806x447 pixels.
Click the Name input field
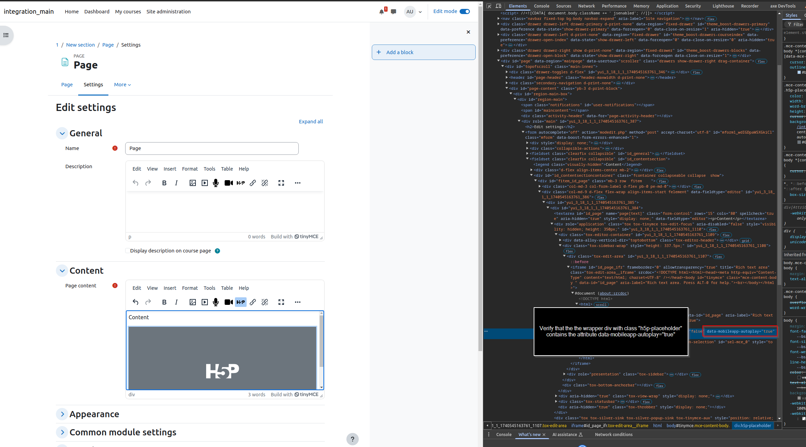coord(212,148)
